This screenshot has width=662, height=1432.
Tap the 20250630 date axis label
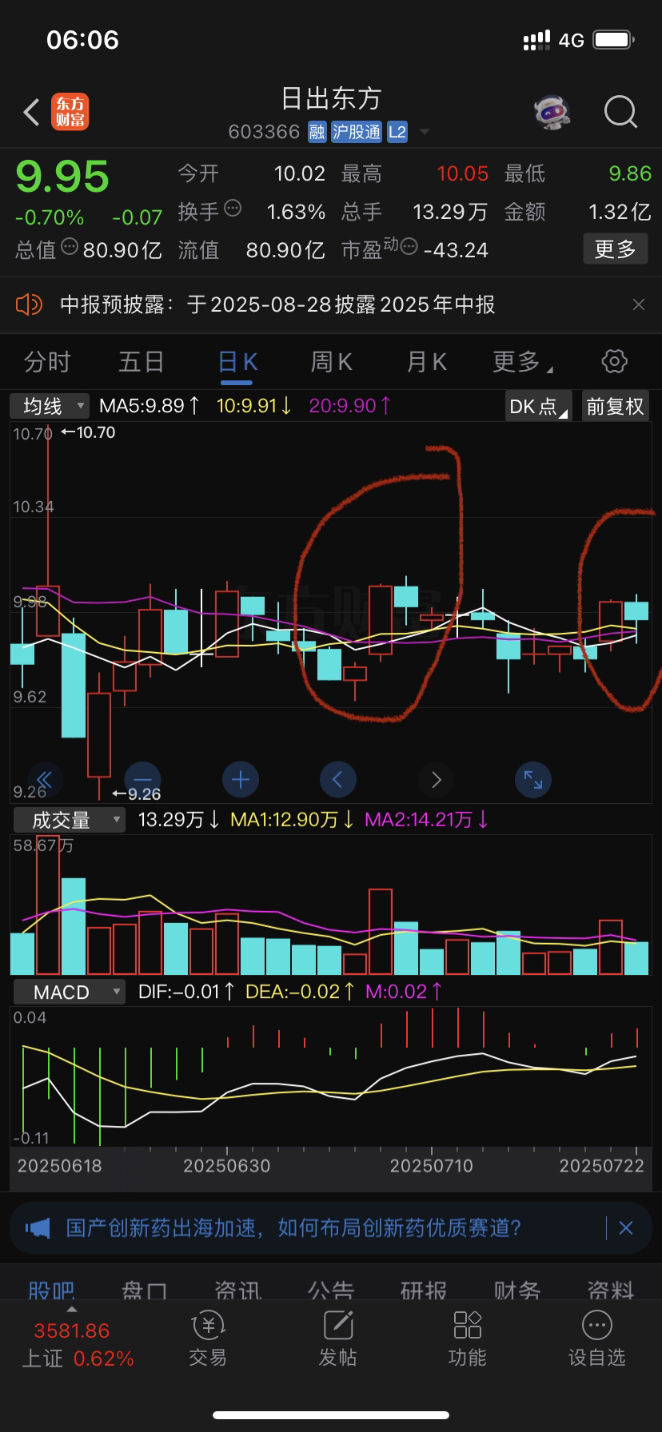[x=227, y=1166]
